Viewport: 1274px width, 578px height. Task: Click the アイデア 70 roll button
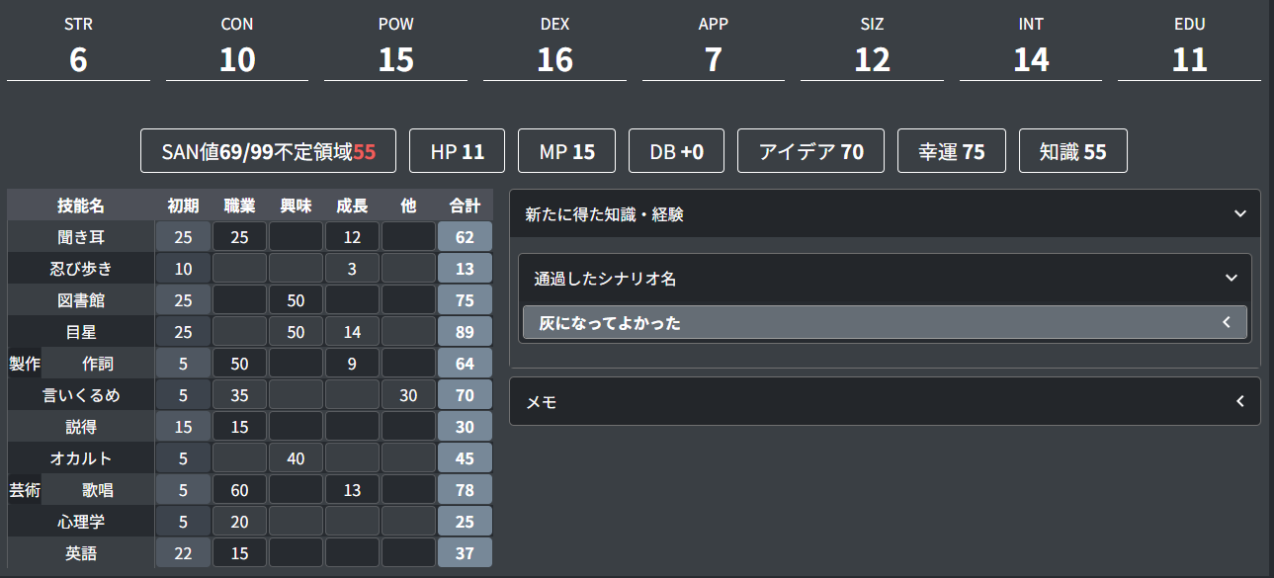tap(810, 152)
